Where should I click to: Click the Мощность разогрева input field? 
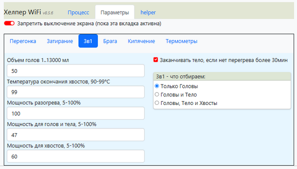click(x=76, y=113)
